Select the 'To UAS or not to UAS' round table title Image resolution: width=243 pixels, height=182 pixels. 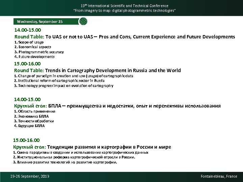[x=140, y=37]
